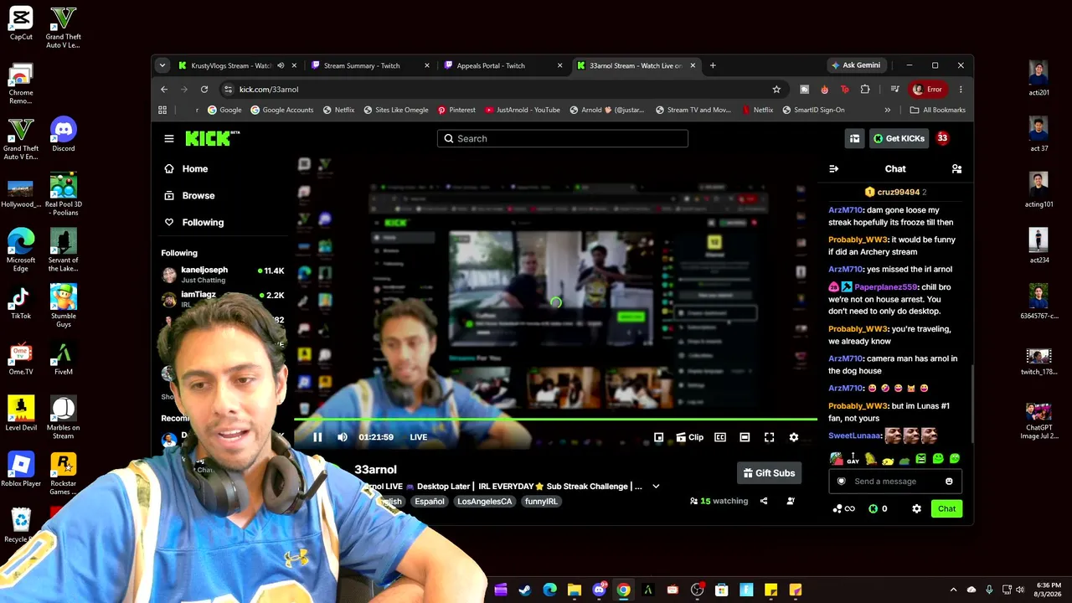Bookmark this page with the star icon
Screen dimensions: 1072x603
pyautogui.click(x=776, y=90)
